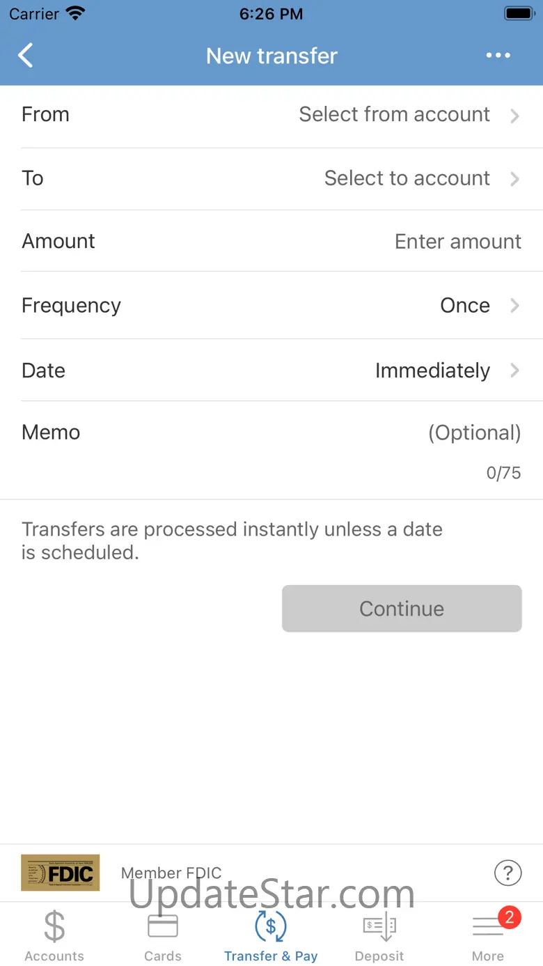The width and height of the screenshot is (543, 966).
Task: Open the More menu icon
Action: 488,927
